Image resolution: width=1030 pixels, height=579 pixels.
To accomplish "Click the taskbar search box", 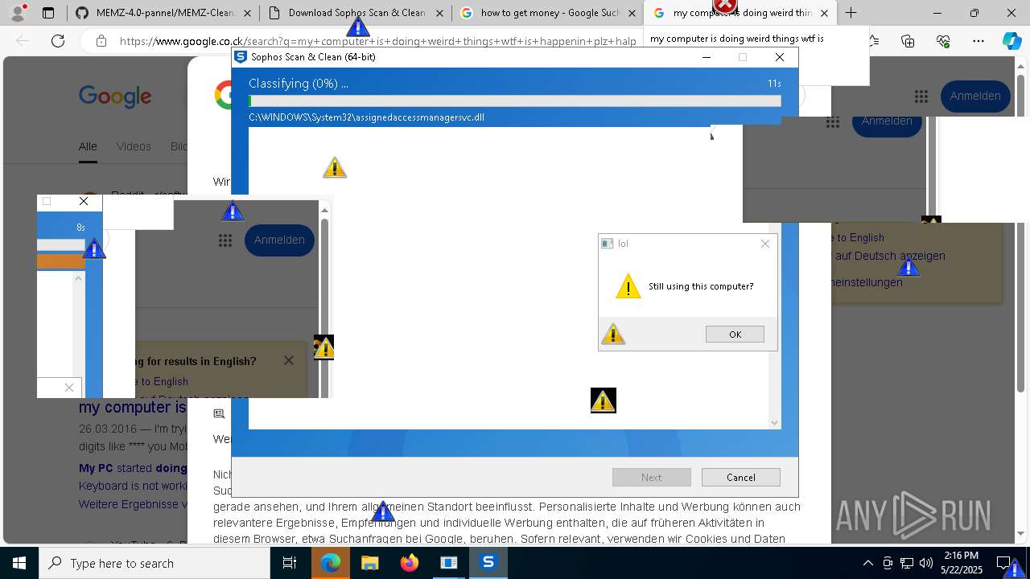I will (154, 563).
